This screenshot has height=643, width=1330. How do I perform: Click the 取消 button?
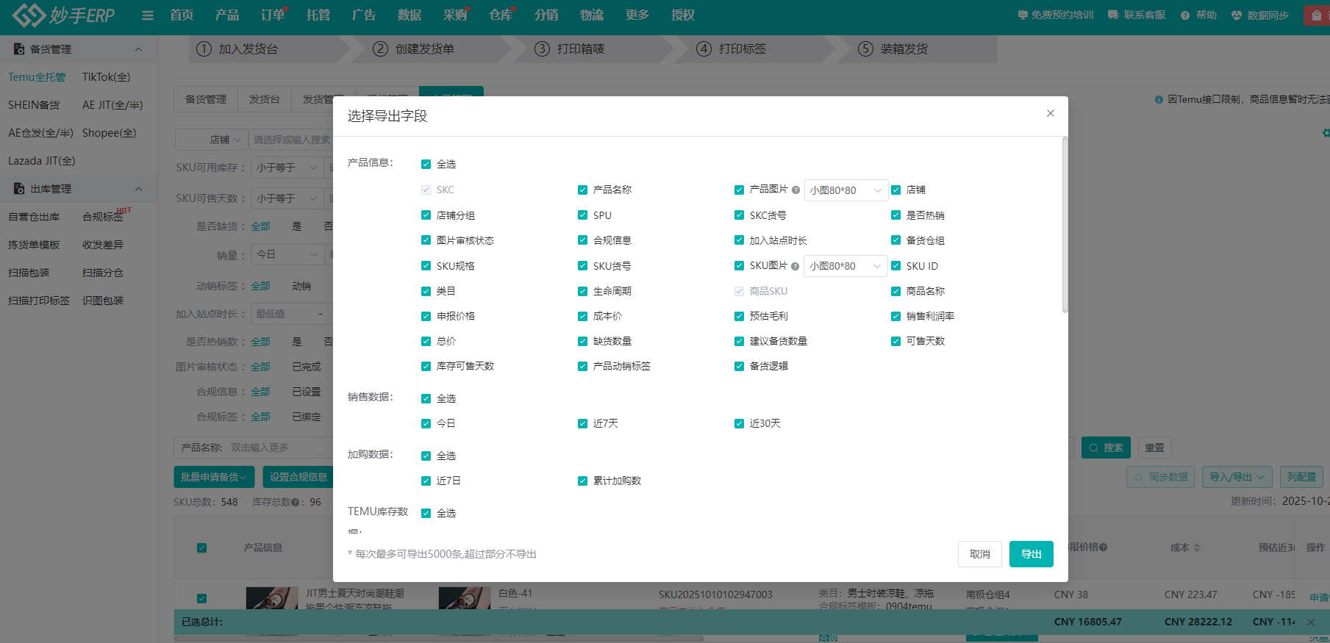tap(979, 554)
